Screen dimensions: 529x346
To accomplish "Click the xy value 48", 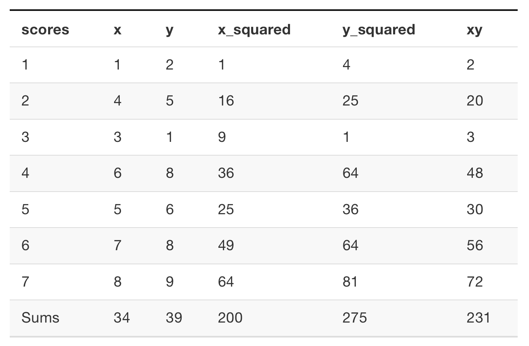I will (x=474, y=173).
